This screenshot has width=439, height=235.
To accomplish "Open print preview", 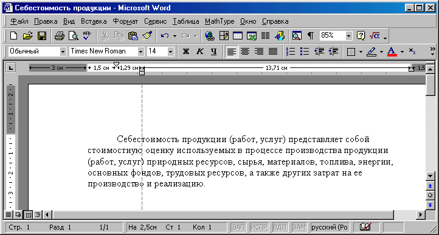I will pos(74,36).
